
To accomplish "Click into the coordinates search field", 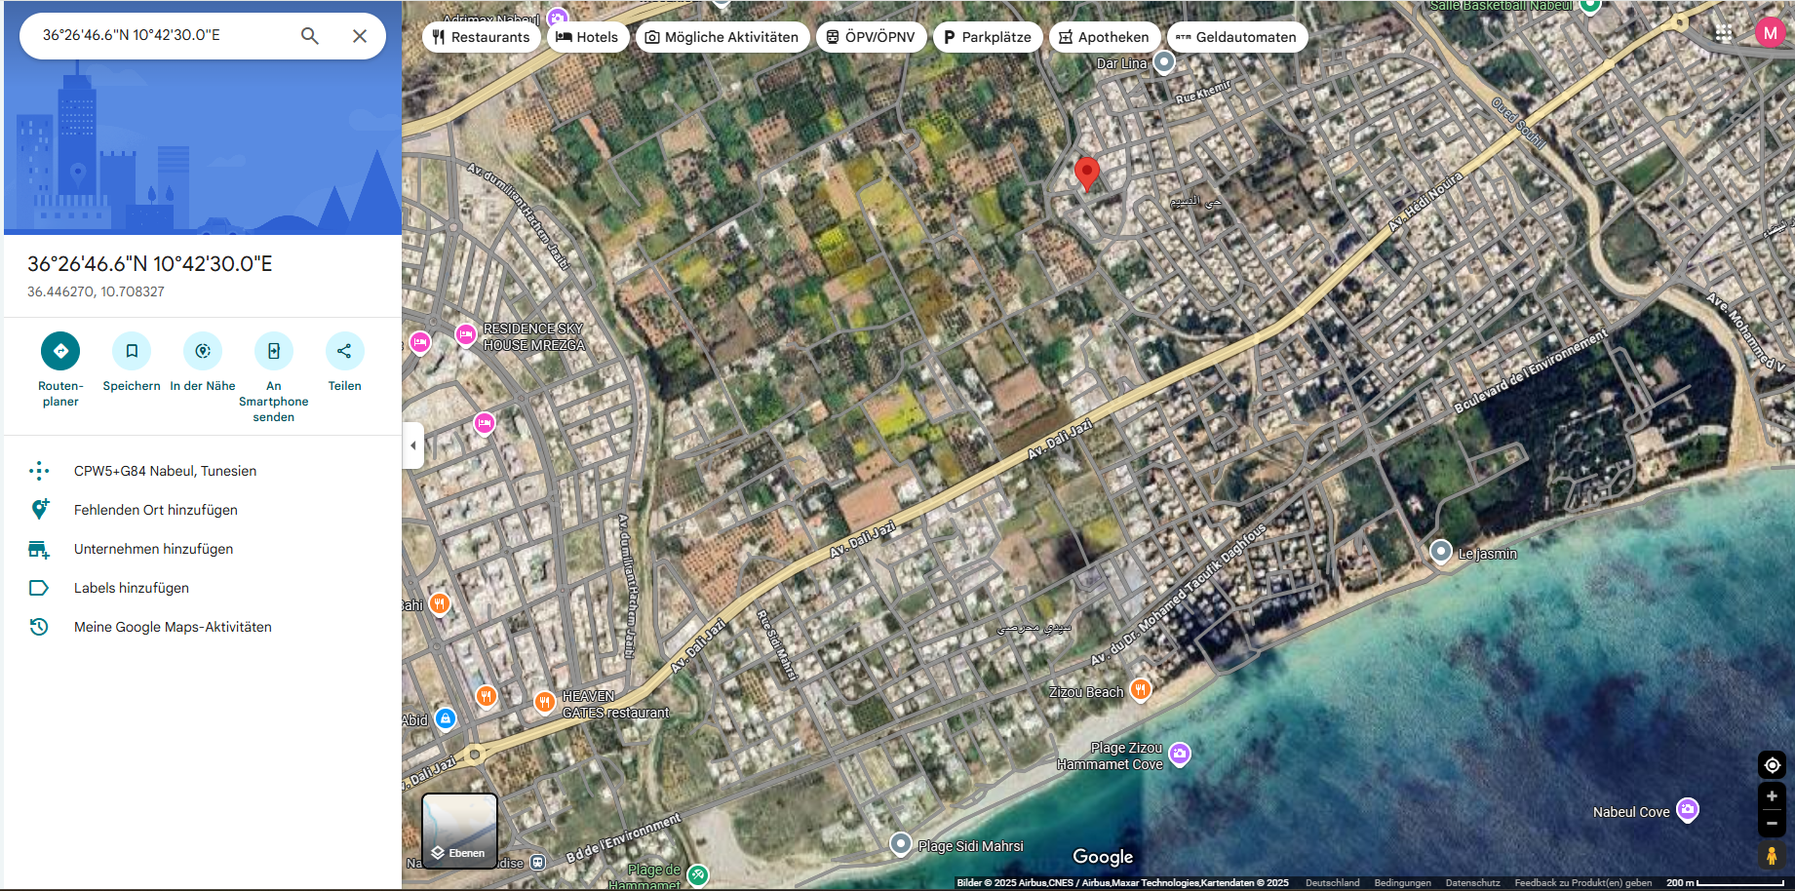I will tap(161, 35).
